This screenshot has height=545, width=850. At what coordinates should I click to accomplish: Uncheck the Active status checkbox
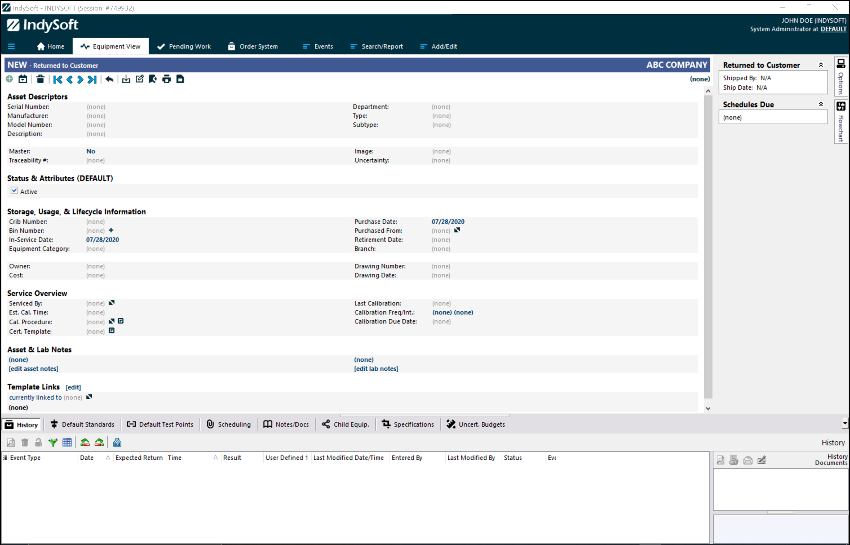(x=14, y=191)
